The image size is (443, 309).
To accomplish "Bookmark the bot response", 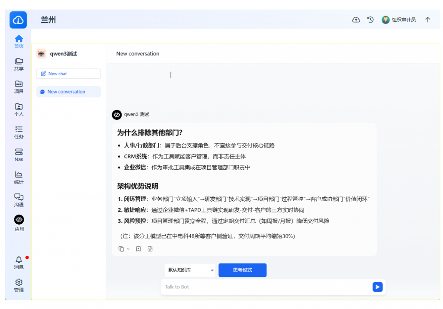I will [x=138, y=249].
